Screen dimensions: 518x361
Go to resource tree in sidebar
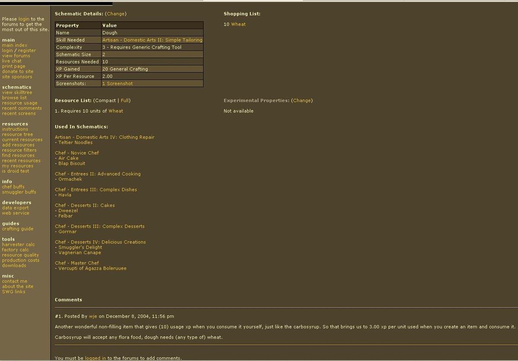[x=17, y=134]
